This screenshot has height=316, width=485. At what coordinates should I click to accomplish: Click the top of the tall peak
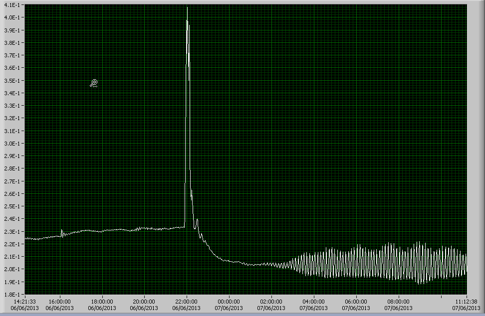coord(187,8)
